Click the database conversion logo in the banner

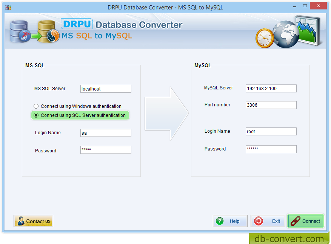coord(35,32)
